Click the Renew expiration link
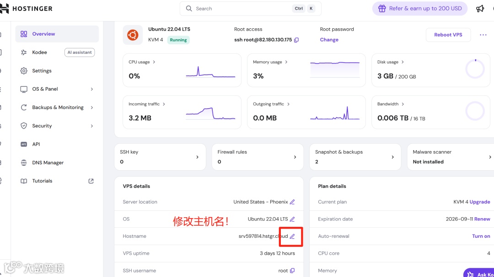This screenshot has height=277, width=494. coord(482,219)
